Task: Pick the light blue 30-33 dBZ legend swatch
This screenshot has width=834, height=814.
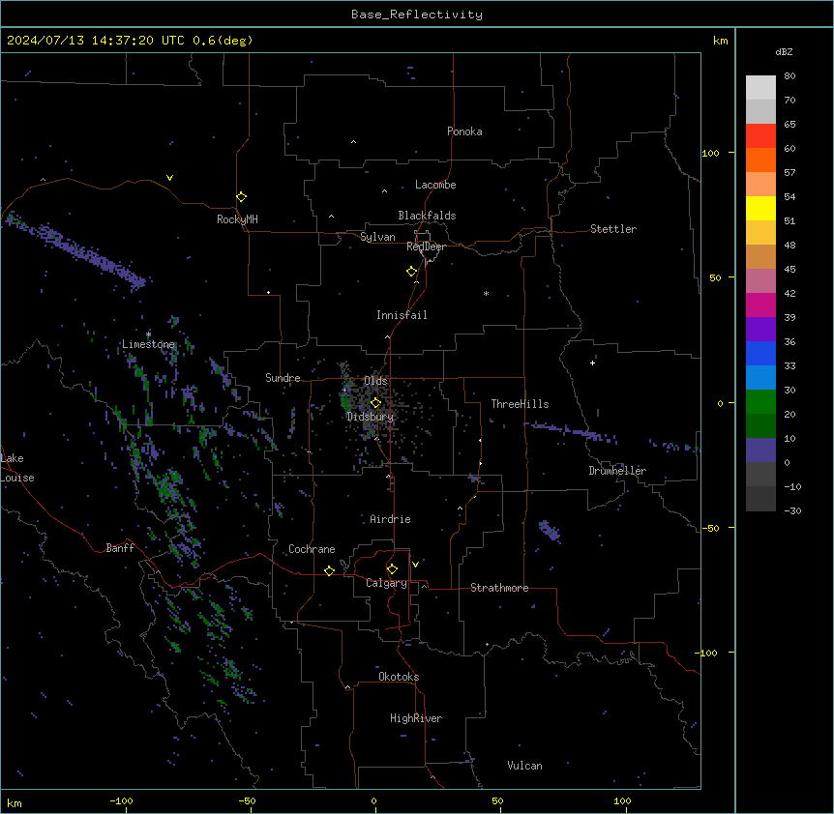Action: coord(760,378)
